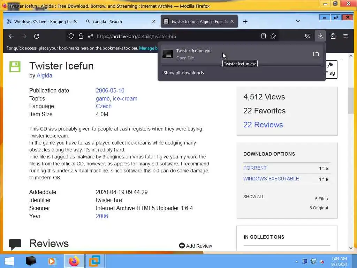Toggle the downloads panel button
357x268 pixels.
pyautogui.click(x=320, y=36)
